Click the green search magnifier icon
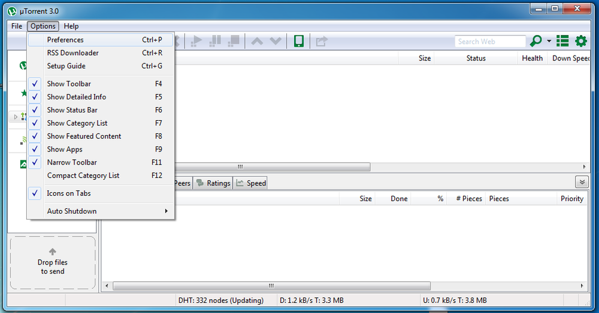 [536, 41]
